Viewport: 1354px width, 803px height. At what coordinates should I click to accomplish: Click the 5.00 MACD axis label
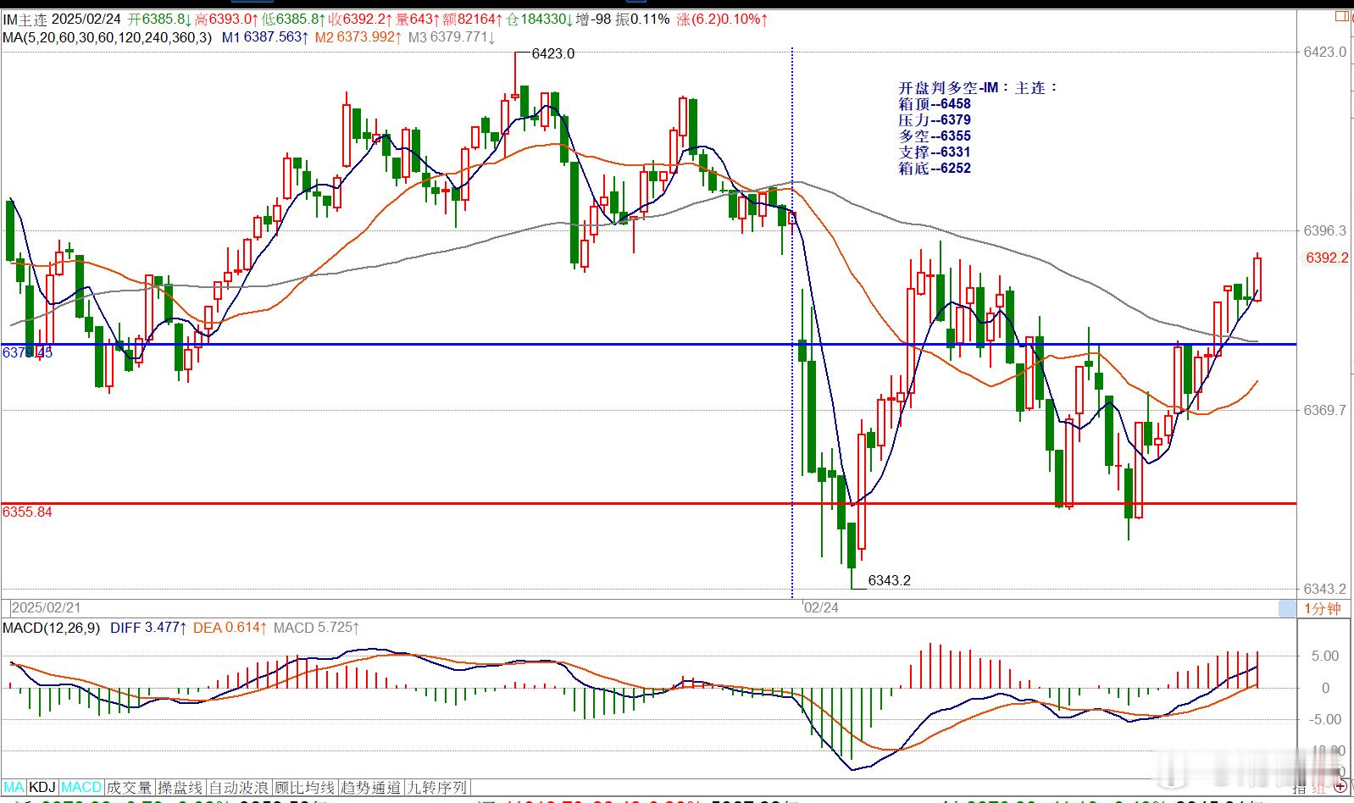[1325, 656]
